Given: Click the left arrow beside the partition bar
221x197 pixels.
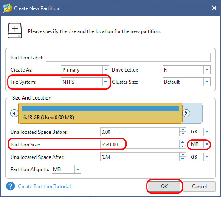Looking at the screenshot, I should (x=14, y=113).
